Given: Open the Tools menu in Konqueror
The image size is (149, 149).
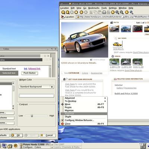Looking at the screenshot, I should click(x=104, y=8).
